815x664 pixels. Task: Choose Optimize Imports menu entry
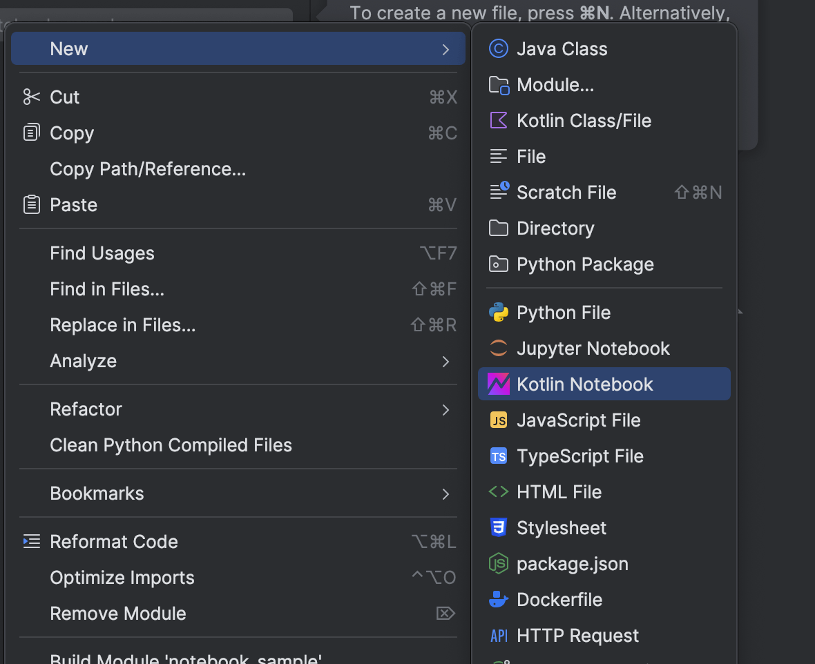238,577
